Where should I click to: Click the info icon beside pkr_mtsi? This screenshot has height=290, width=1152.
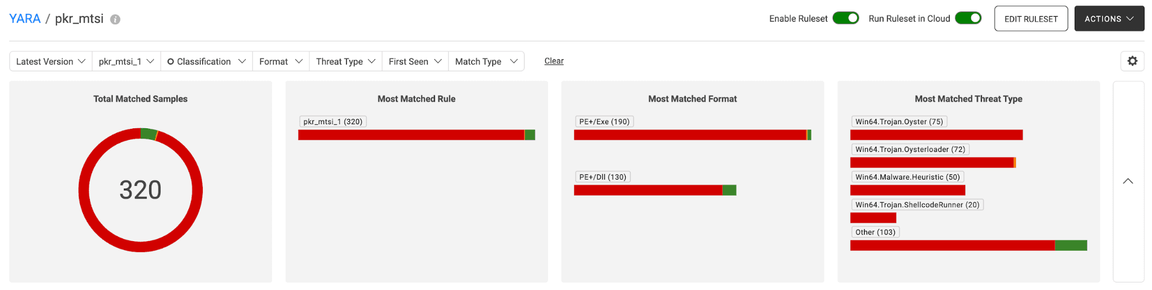pos(115,20)
